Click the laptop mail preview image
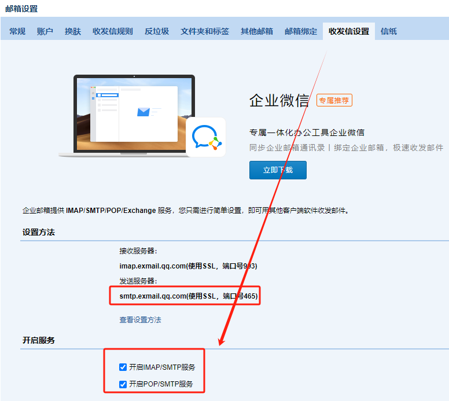 tap(127, 116)
